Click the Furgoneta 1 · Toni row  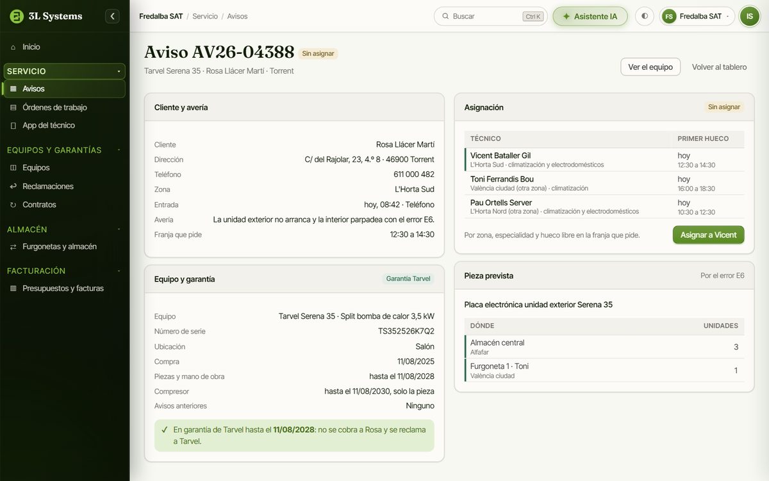coord(604,371)
